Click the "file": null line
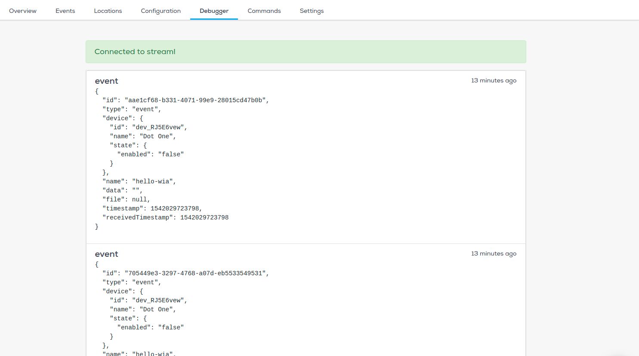 pos(126,199)
